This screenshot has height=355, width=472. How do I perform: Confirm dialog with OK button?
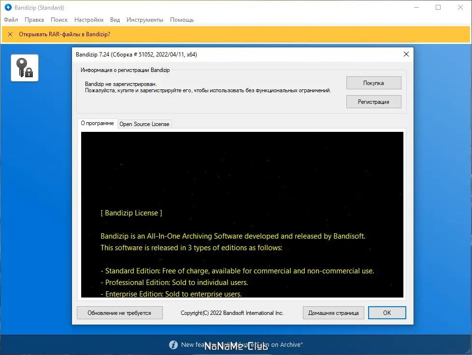click(387, 313)
